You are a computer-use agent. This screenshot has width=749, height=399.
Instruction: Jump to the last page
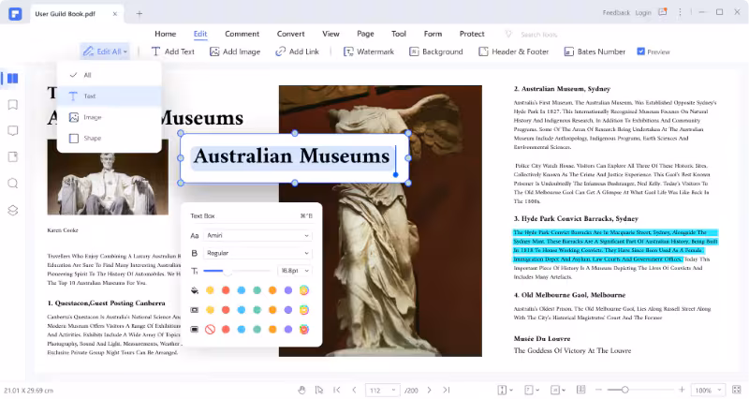(x=447, y=390)
